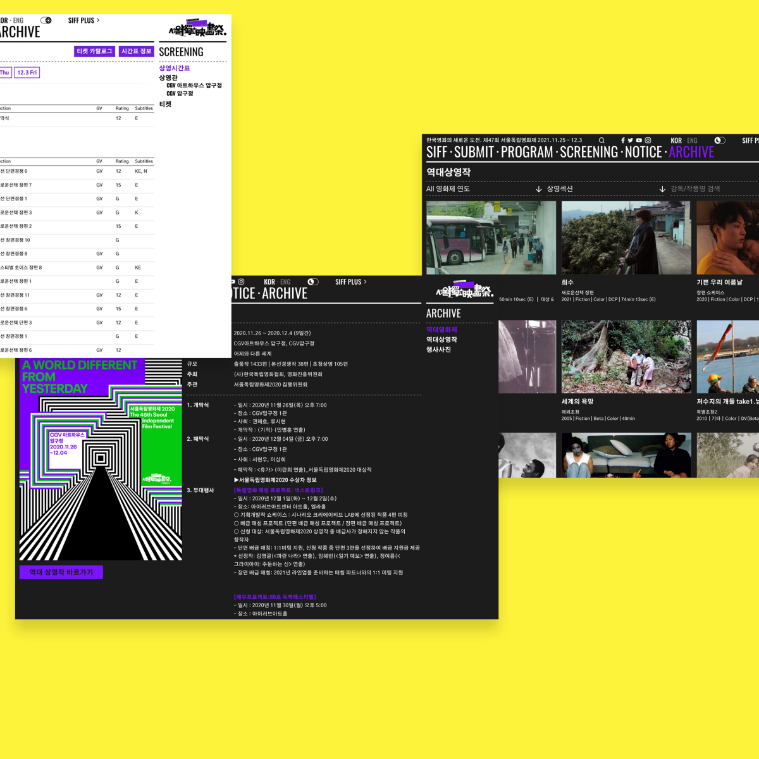Click the Instagram icon on the 2020 festival info page
This screenshot has width=759, height=759.
tap(241, 282)
